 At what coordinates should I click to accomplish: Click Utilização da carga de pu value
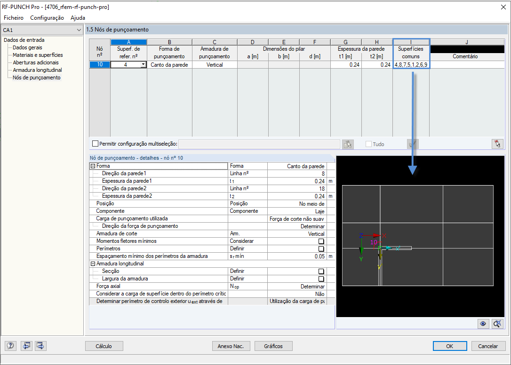click(296, 302)
